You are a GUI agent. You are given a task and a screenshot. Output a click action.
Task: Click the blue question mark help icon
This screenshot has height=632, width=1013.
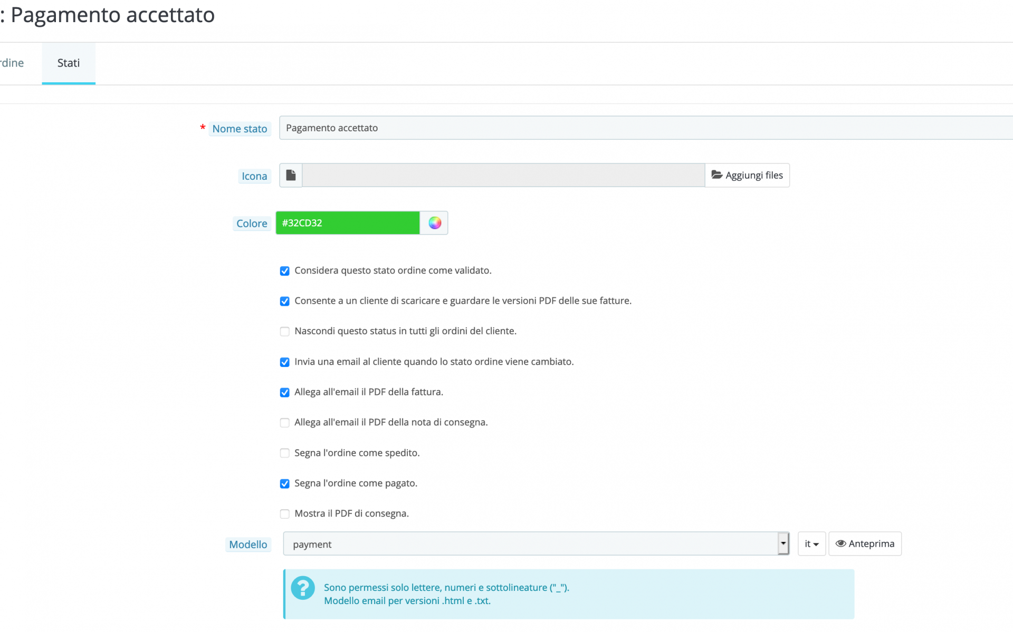303,588
